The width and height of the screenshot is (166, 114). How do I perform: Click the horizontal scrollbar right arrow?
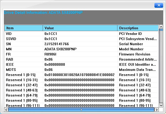[x=156, y=110]
